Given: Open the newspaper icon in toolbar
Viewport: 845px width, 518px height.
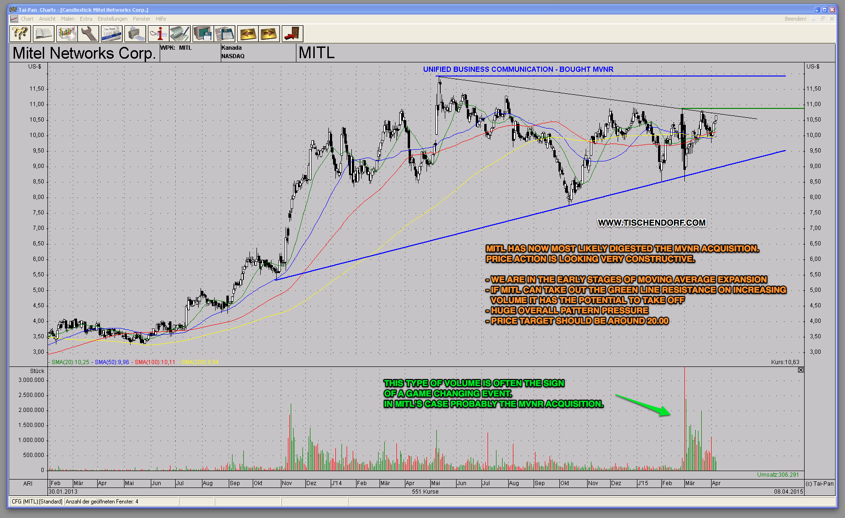Looking at the screenshot, I should (112, 34).
